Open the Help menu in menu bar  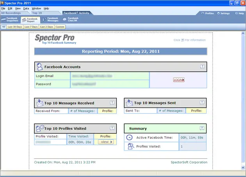pyautogui.click(x=46, y=9)
